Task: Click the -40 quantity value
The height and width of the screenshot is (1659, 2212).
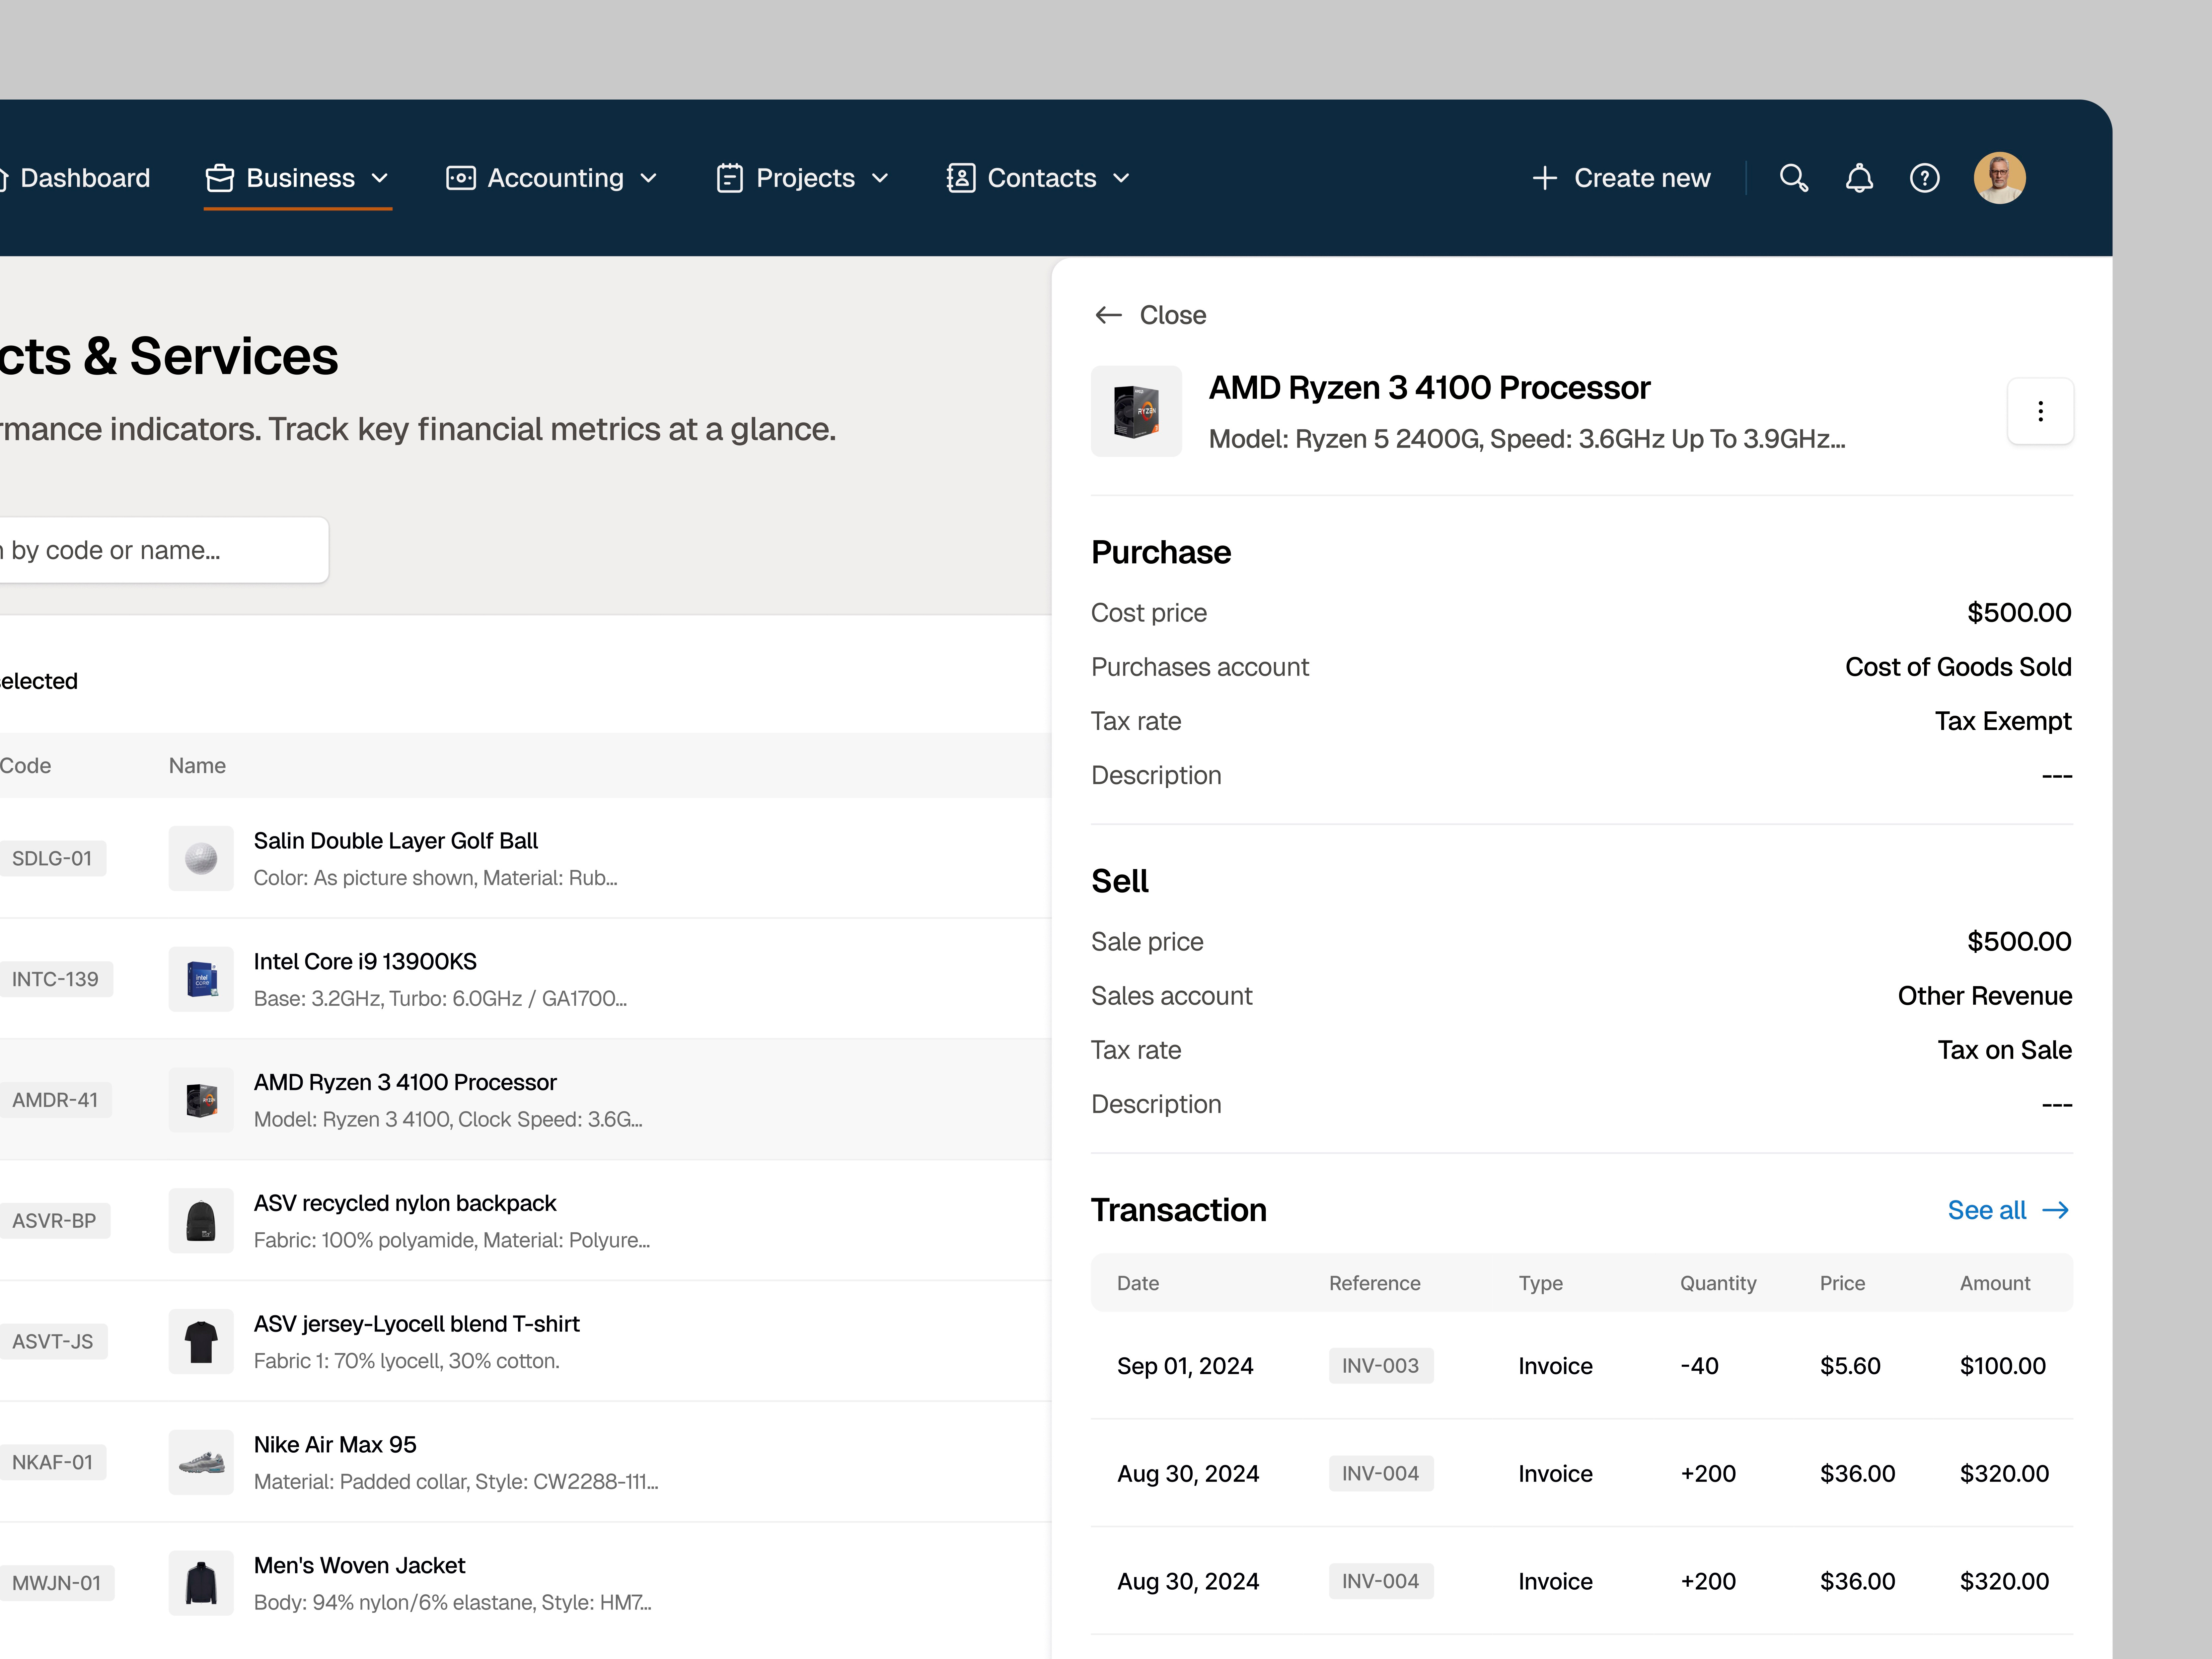Action: [1699, 1366]
